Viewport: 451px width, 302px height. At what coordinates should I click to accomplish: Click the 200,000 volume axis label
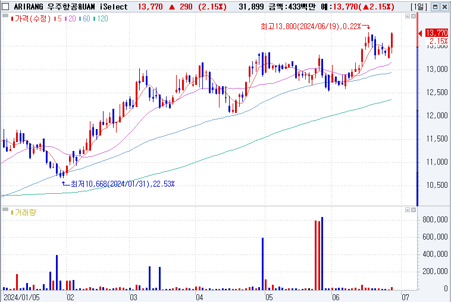[x=435, y=272]
